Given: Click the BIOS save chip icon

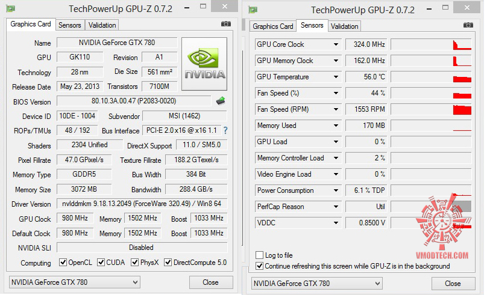Looking at the screenshot, I should (221, 100).
